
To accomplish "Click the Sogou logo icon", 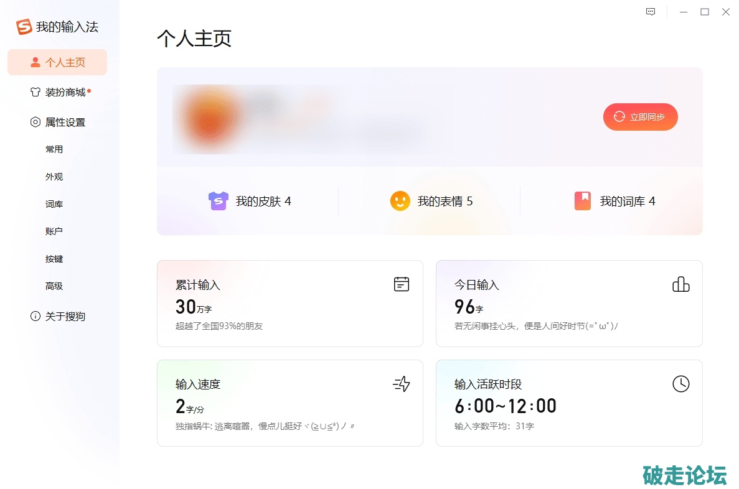I will (24, 27).
